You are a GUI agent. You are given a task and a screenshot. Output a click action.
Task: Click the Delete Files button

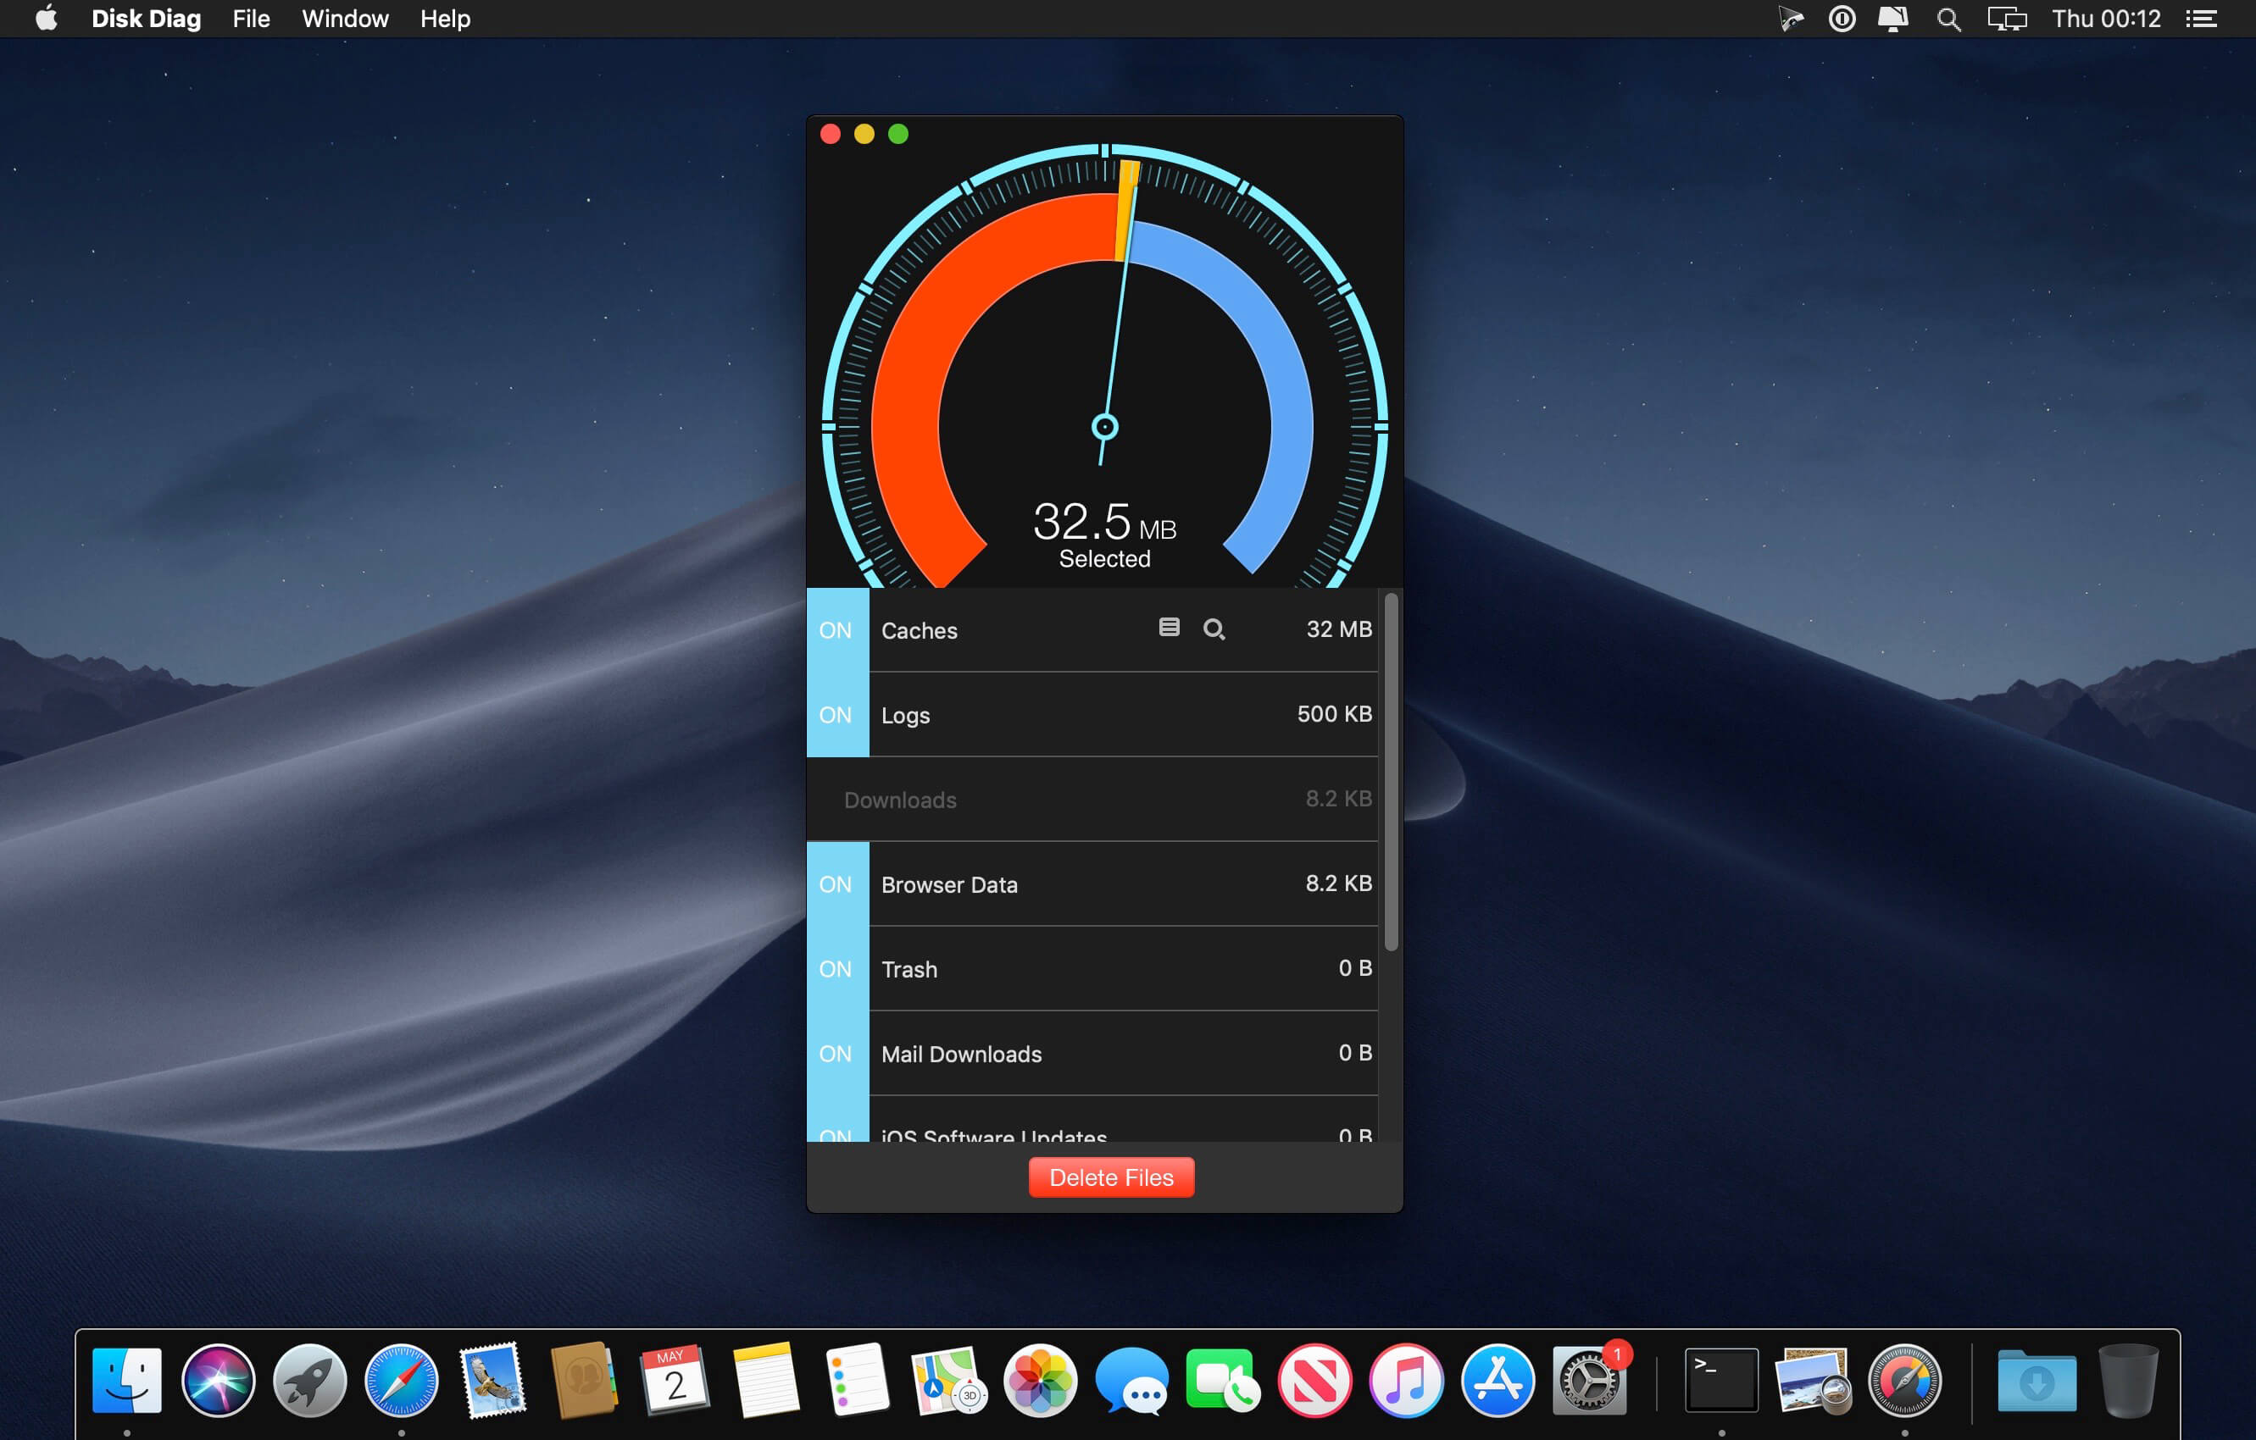pyautogui.click(x=1111, y=1177)
